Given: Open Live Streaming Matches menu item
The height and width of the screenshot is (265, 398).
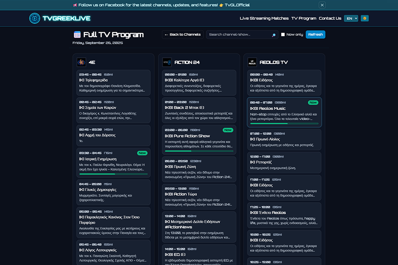Looking at the screenshot, I should point(264,18).
